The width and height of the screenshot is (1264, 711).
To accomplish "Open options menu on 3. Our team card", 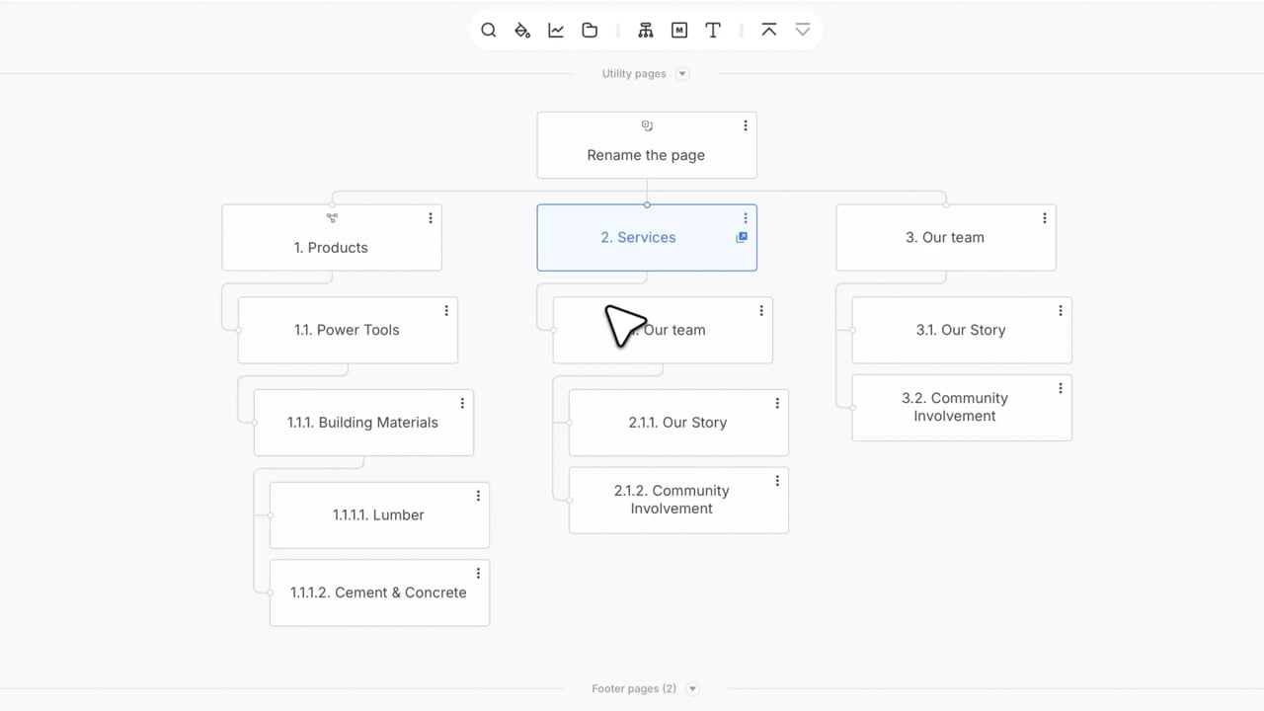I will [x=1045, y=218].
